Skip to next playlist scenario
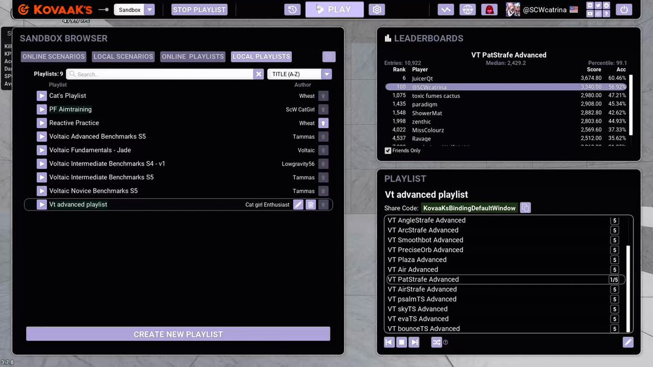Image resolution: width=653 pixels, height=367 pixels. point(415,342)
